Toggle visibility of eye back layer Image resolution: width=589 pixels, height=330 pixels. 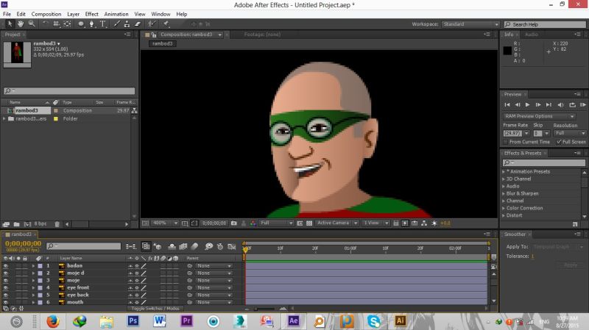coord(6,295)
